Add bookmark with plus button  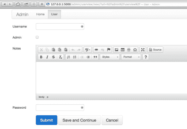[42, 4]
